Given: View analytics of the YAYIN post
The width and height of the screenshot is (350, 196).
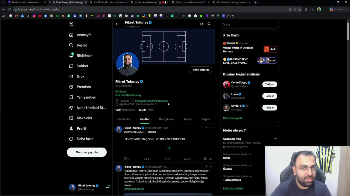Looking at the screenshot, I should point(187,159).
